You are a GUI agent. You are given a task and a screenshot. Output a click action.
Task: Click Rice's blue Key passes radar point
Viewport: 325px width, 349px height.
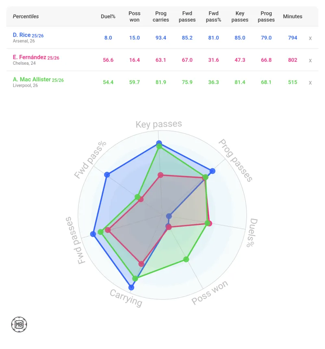pos(159,143)
